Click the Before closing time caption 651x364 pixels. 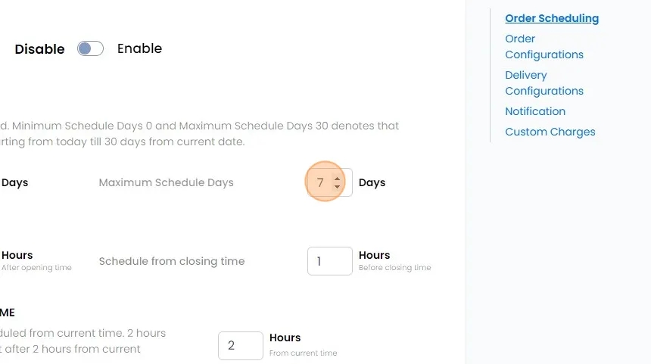394,268
